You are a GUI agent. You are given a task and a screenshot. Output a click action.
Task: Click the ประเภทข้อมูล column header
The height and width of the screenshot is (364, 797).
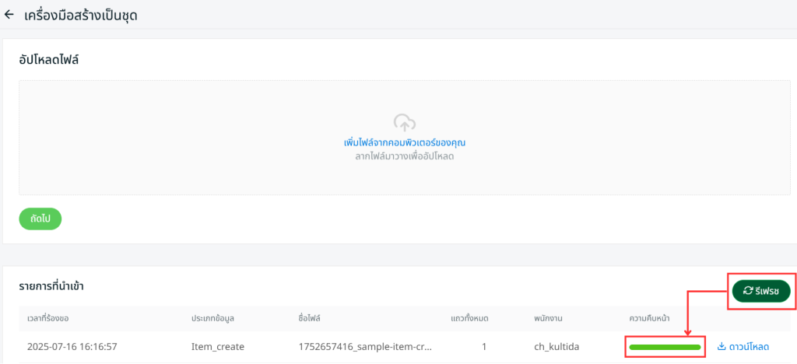[x=220, y=320]
